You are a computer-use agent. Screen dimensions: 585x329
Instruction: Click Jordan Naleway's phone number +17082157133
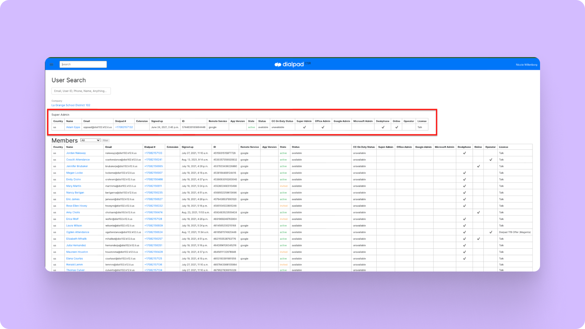tap(154, 153)
